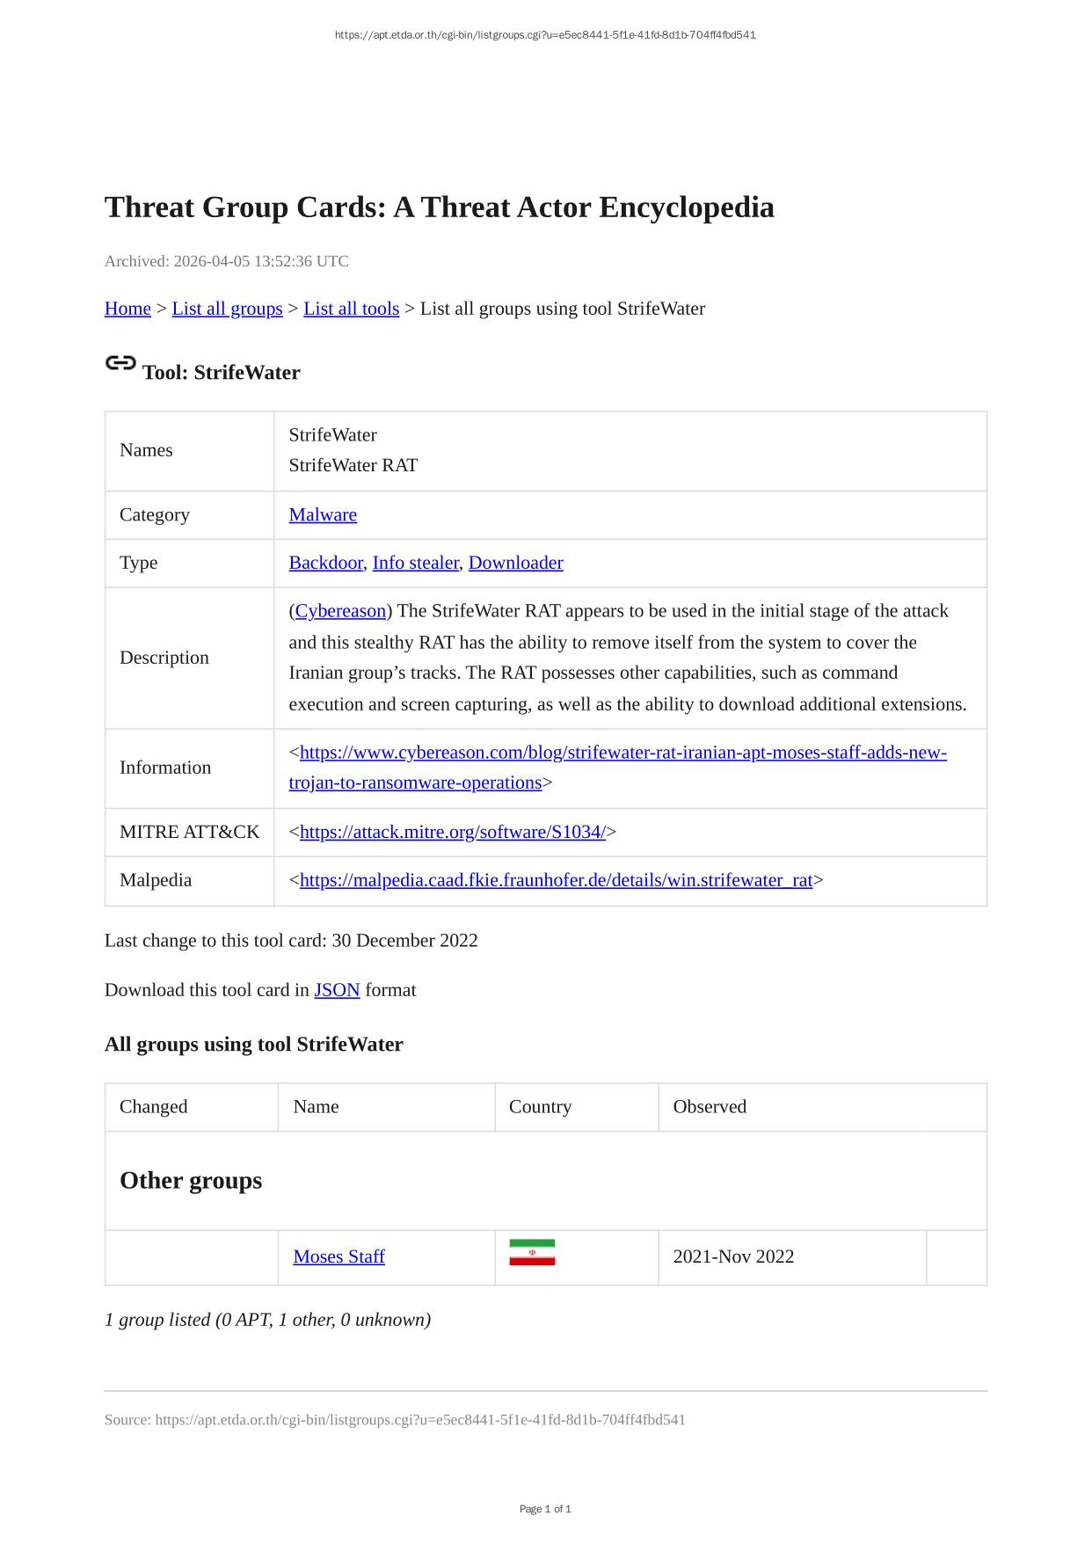Open List all tools breadcrumb link
This screenshot has width=1092, height=1544.
[x=351, y=309]
